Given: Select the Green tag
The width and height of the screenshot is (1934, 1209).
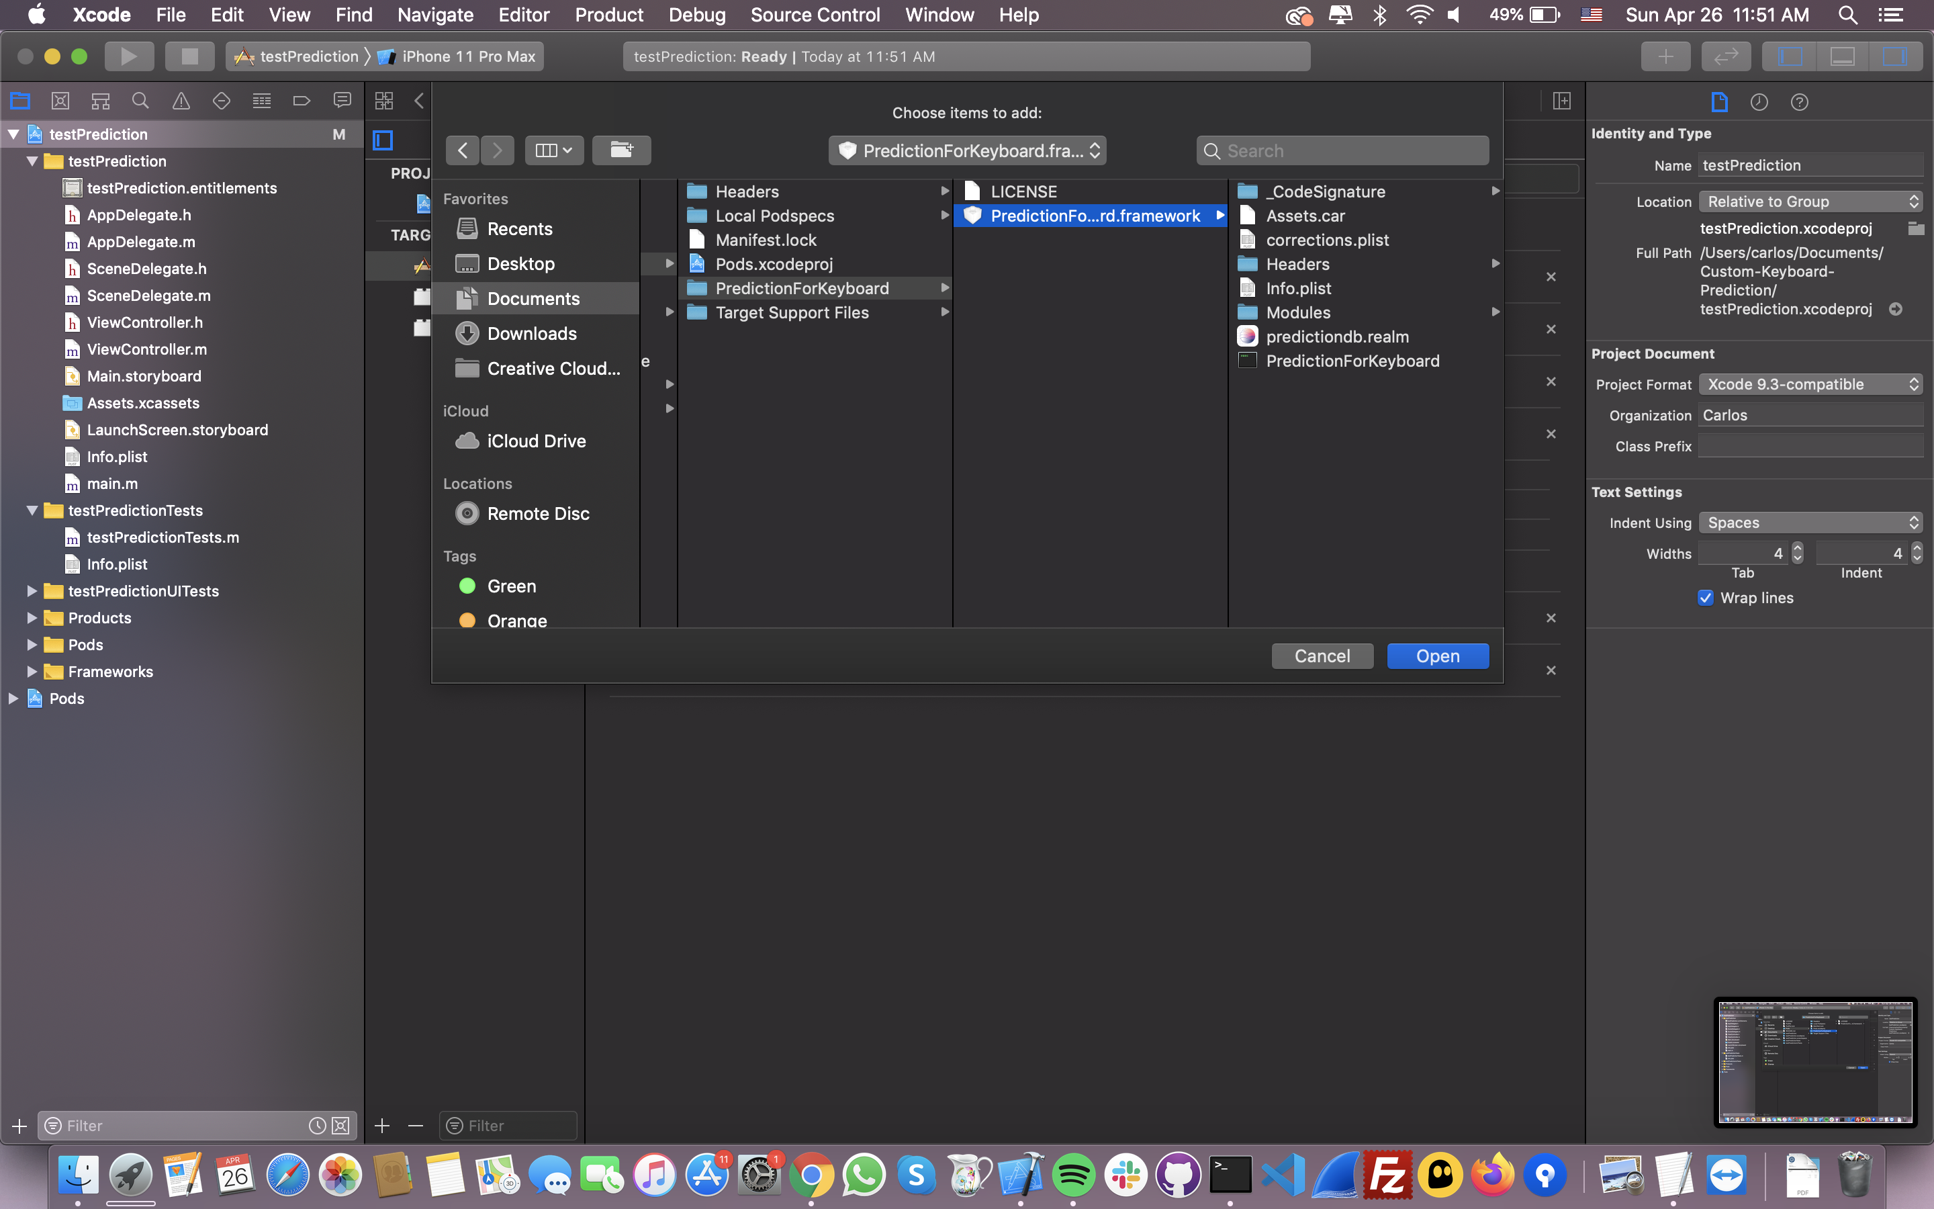Looking at the screenshot, I should point(535,586).
